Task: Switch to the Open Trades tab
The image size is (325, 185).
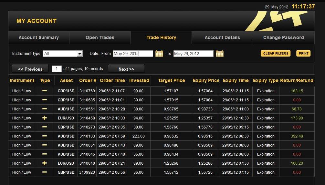Action: click(100, 37)
